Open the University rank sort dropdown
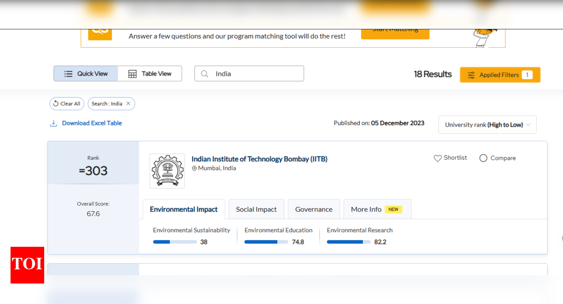This screenshot has width=563, height=304. (x=487, y=125)
